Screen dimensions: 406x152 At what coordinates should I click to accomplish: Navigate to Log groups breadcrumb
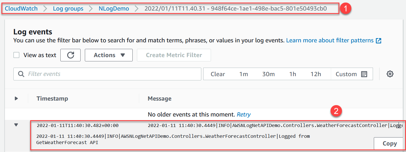click(68, 9)
